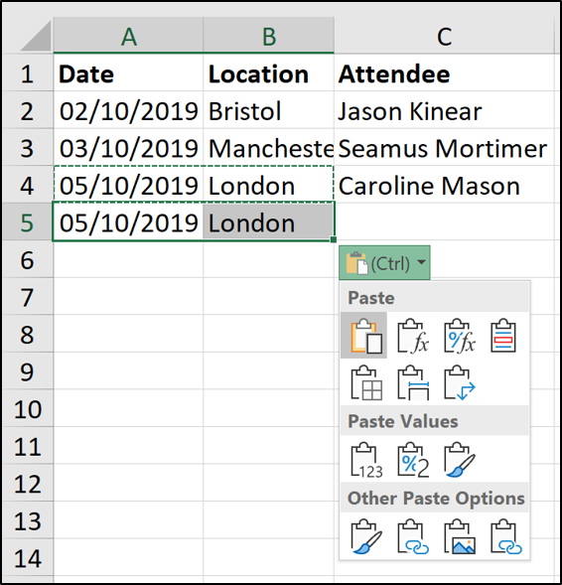
Task: Select the Manchester location cell
Action: 268,148
